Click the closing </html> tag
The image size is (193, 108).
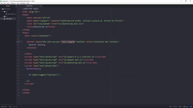tap(26, 93)
